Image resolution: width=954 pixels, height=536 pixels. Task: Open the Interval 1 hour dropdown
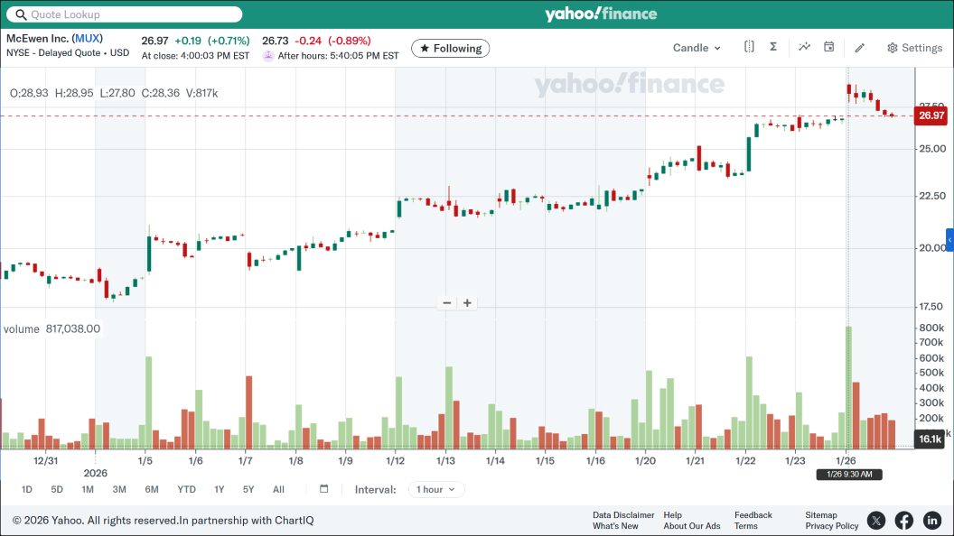tap(436, 489)
